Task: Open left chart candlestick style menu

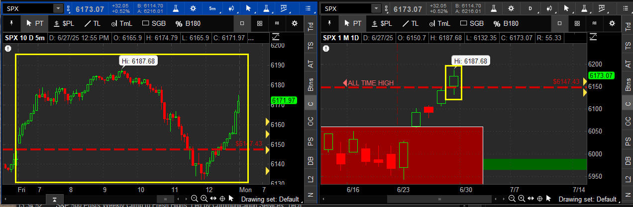Action: click(x=231, y=8)
